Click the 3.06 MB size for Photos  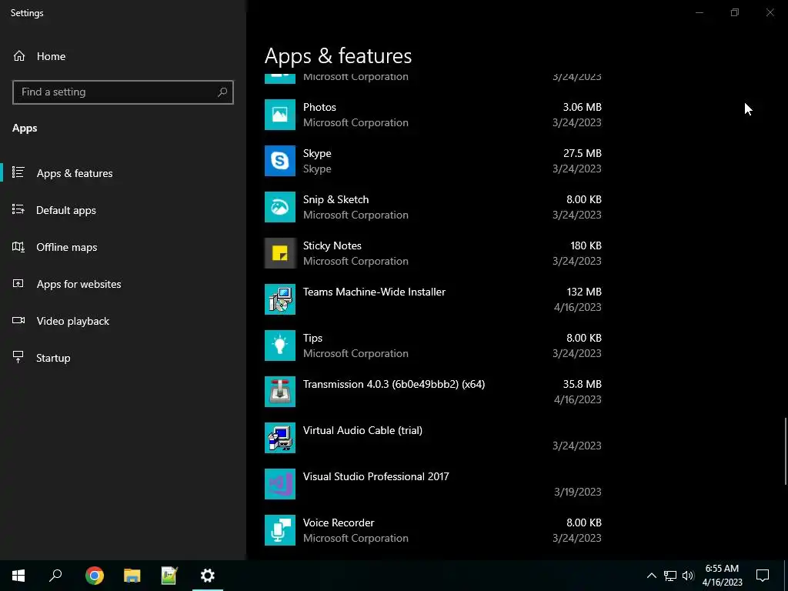(x=583, y=107)
